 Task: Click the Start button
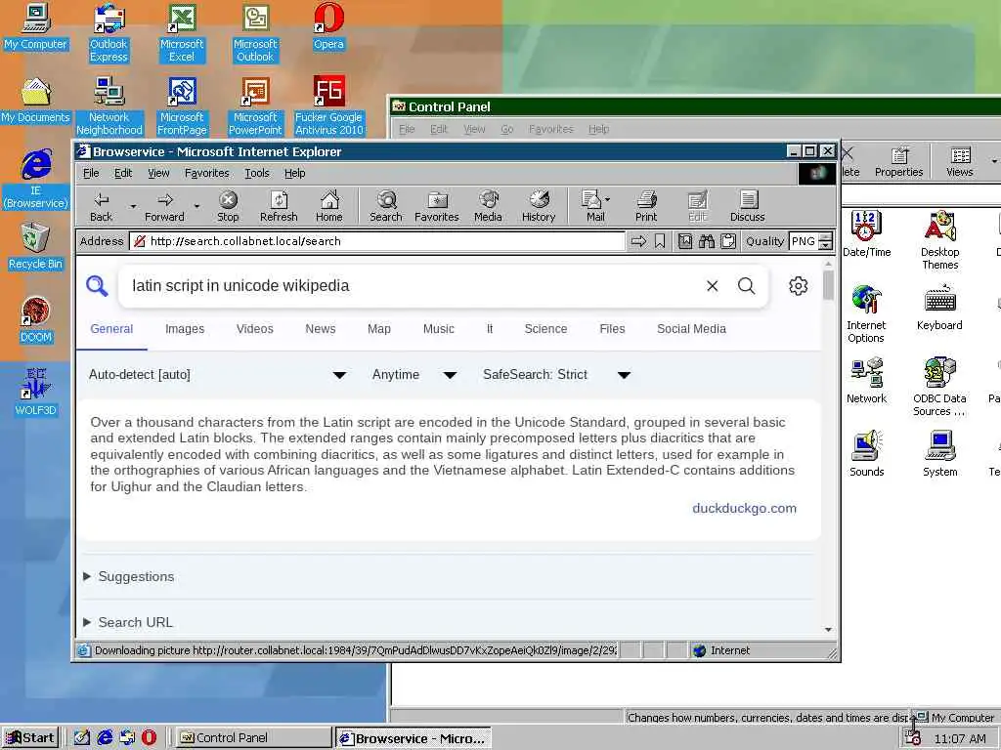pyautogui.click(x=30, y=738)
